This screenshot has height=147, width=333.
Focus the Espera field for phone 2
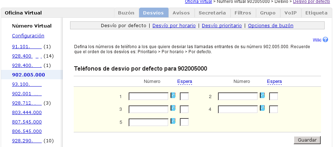pyautogui.click(x=273, y=97)
